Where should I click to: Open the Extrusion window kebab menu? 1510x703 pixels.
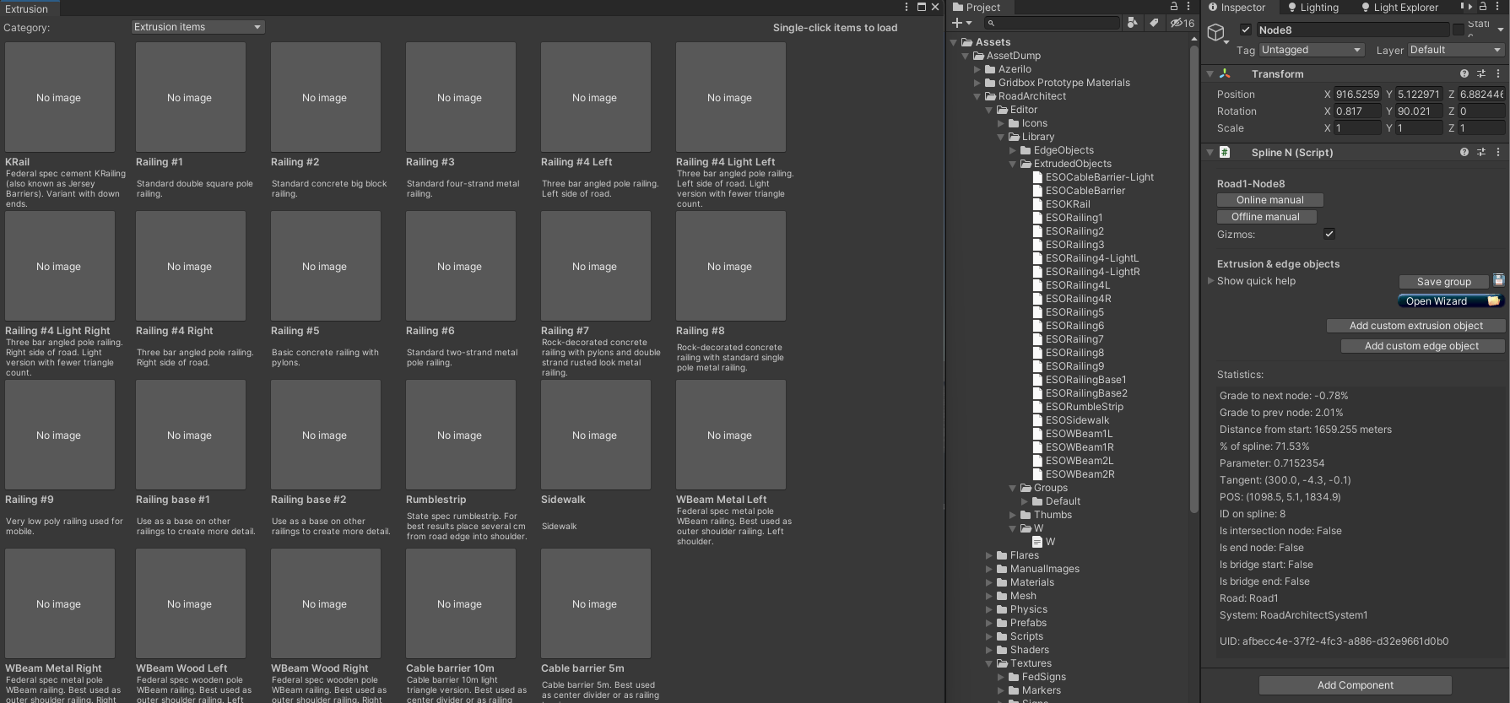(x=907, y=7)
